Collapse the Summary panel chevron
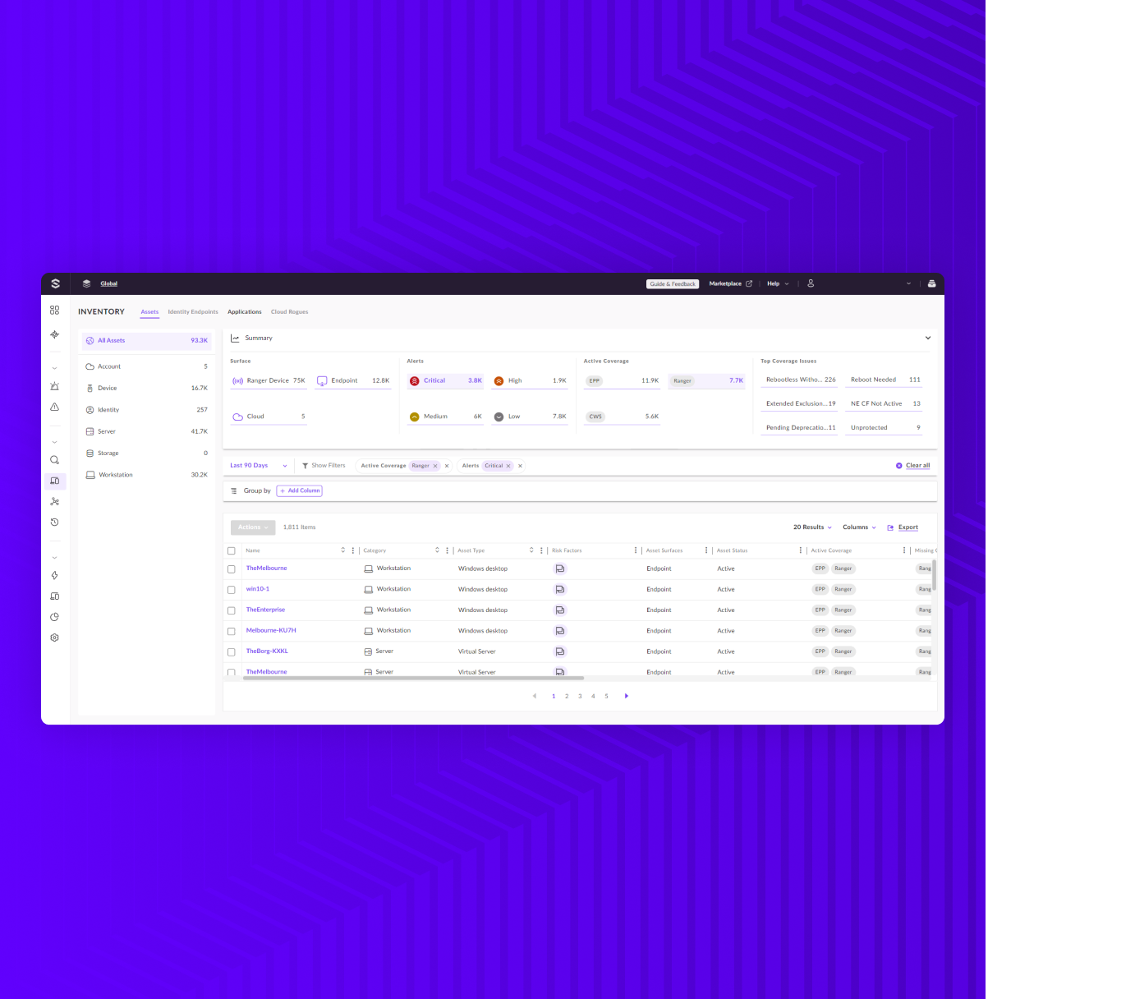The height and width of the screenshot is (999, 1135). 928,338
